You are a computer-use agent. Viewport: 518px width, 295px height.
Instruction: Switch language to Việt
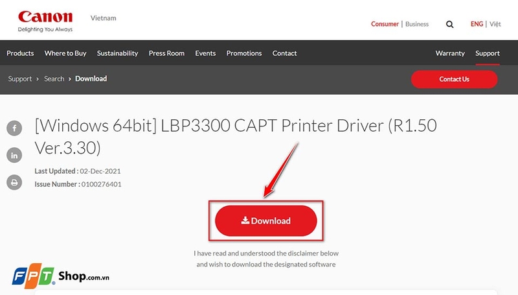[495, 24]
